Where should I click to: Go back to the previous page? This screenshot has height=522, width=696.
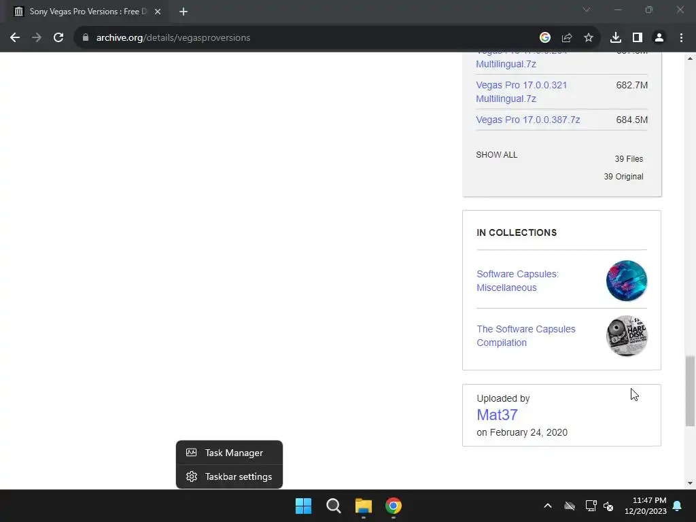coord(15,38)
